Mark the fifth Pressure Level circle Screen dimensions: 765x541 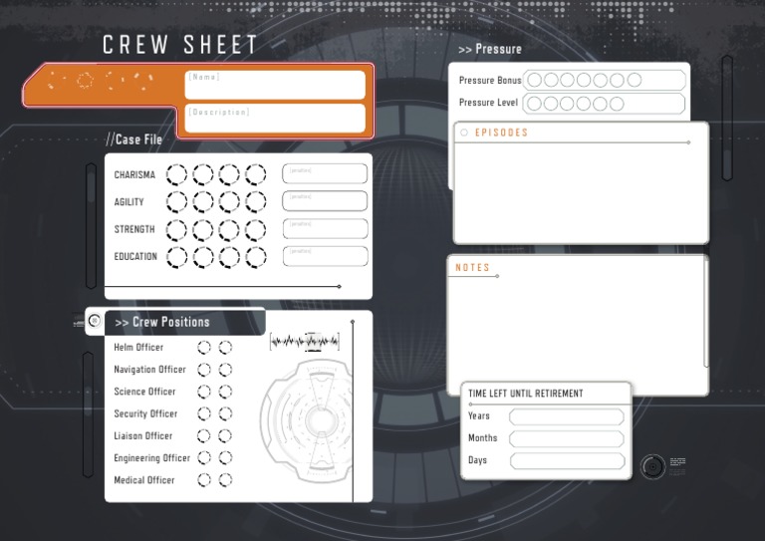pos(600,104)
